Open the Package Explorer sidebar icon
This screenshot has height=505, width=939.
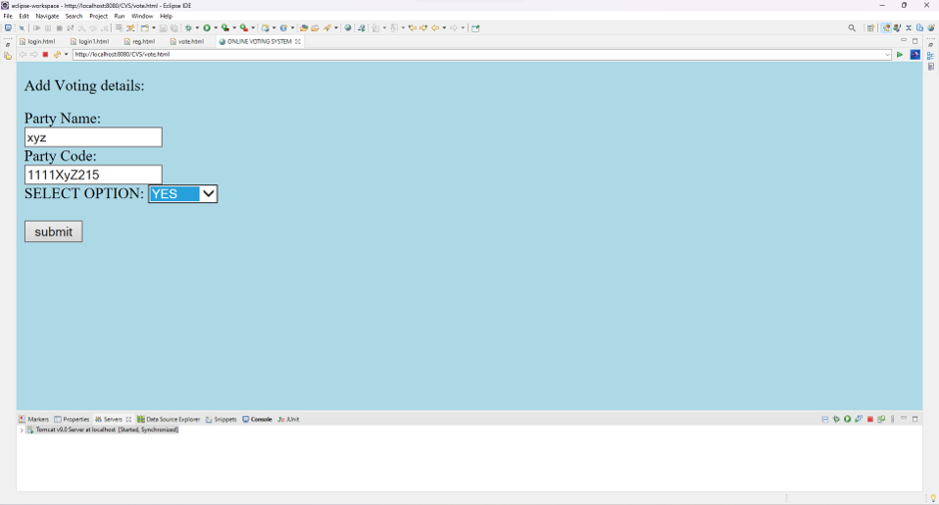tap(8, 55)
